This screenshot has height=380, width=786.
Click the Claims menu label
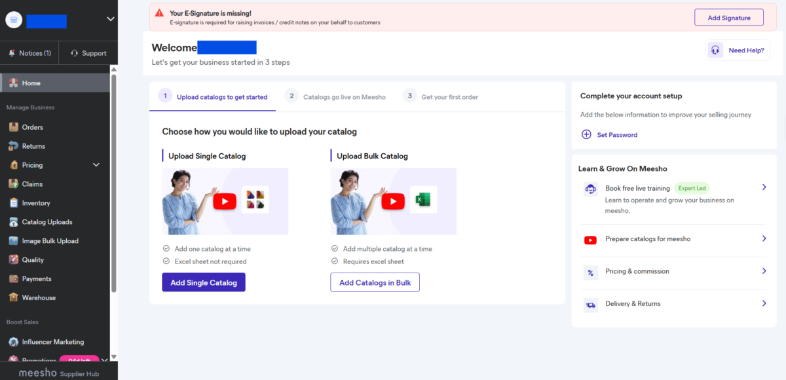pyautogui.click(x=32, y=184)
